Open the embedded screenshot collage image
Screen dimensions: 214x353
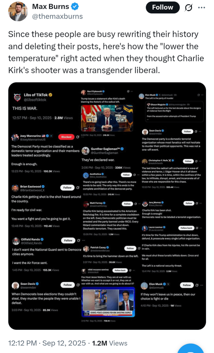107,206
